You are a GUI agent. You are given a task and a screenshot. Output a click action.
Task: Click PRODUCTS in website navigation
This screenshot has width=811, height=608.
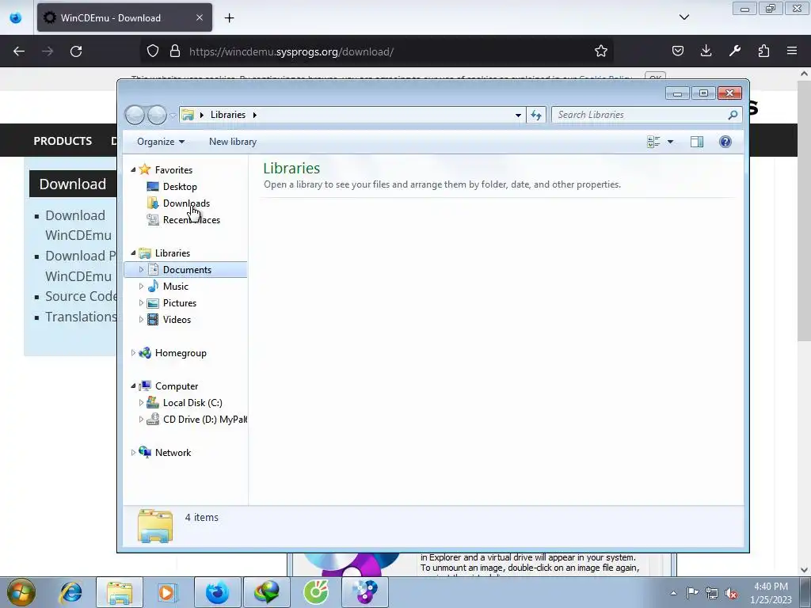[63, 141]
